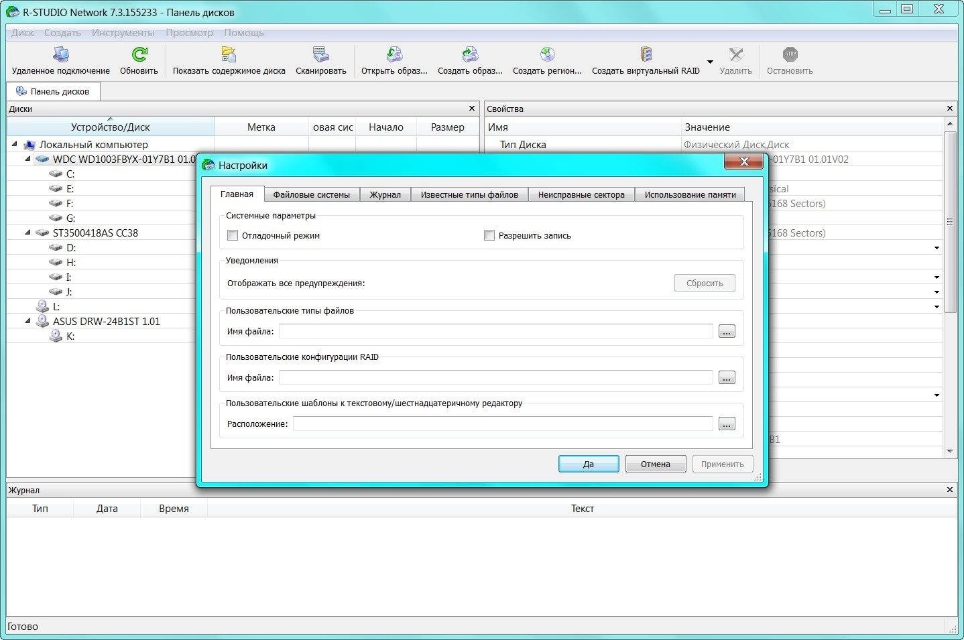Click the Удалить toolbar icon

(x=735, y=54)
